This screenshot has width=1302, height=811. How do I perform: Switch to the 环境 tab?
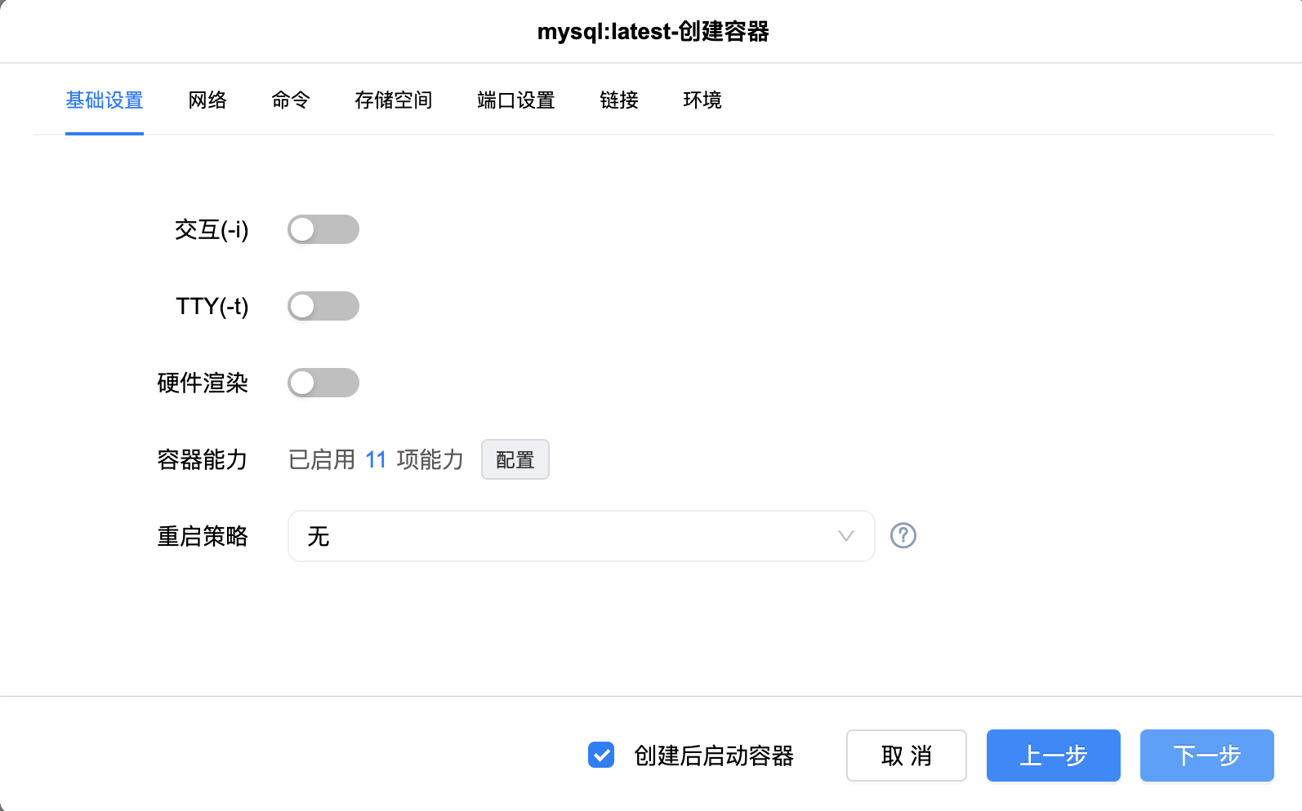(x=702, y=100)
